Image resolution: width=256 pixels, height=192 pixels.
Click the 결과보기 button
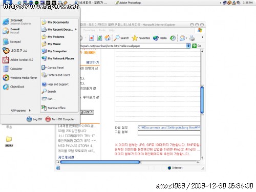click(x=87, y=112)
